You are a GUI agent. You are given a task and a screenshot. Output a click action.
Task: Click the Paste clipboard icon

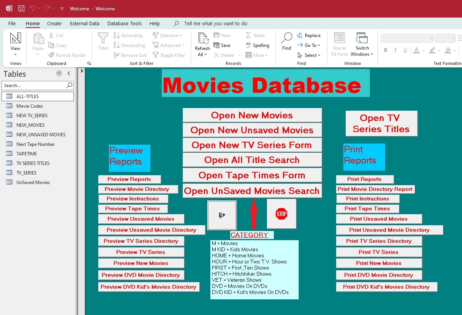38,39
